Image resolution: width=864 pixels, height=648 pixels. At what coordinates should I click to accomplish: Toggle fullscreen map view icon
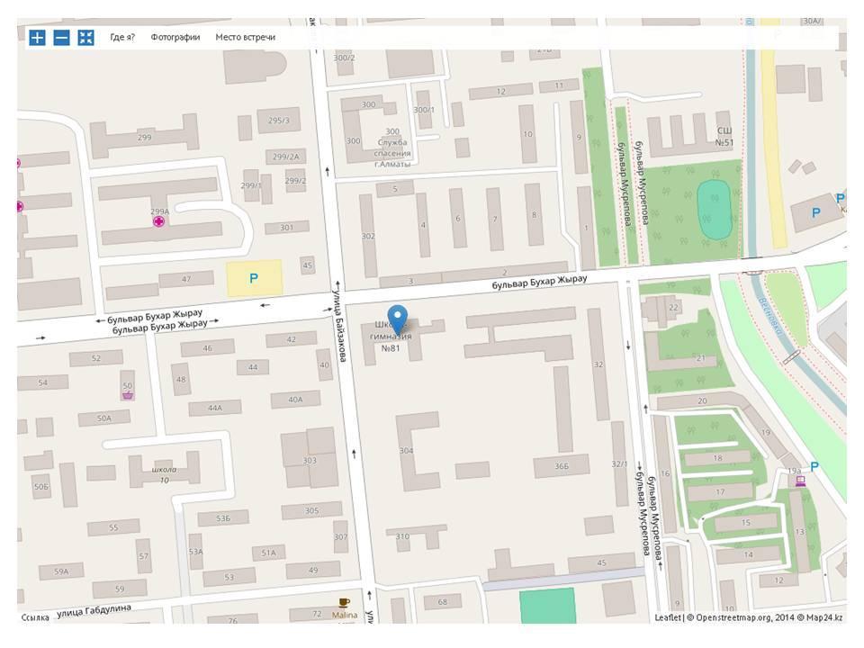tap(85, 37)
